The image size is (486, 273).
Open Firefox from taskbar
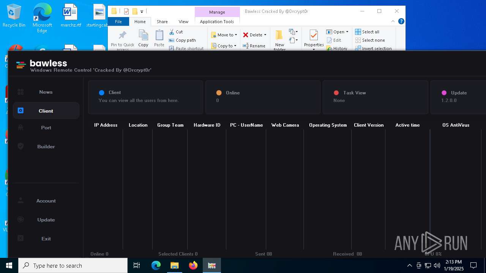click(x=193, y=265)
